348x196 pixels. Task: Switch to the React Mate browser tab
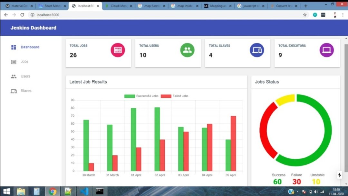pos(52,6)
